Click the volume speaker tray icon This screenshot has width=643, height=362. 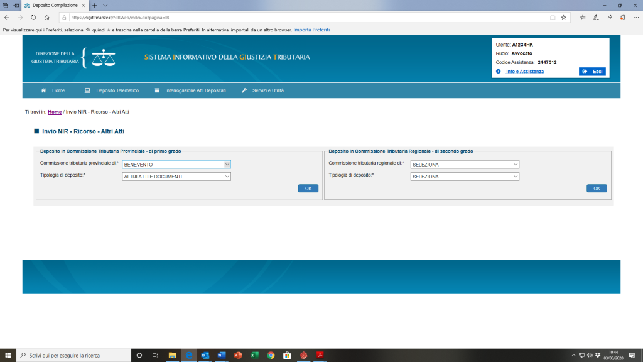tap(590, 356)
